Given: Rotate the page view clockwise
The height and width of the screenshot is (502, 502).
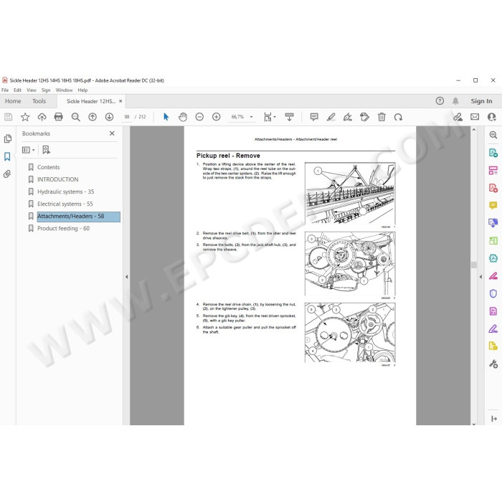Looking at the screenshot, I should click(x=398, y=117).
